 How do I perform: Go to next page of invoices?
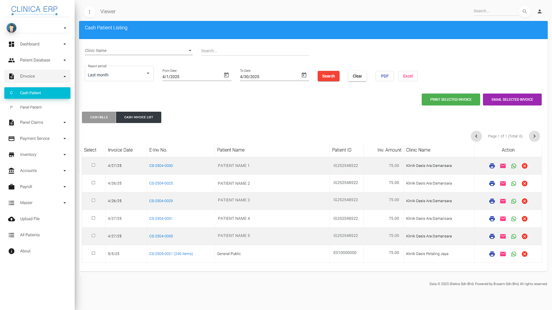click(x=534, y=136)
